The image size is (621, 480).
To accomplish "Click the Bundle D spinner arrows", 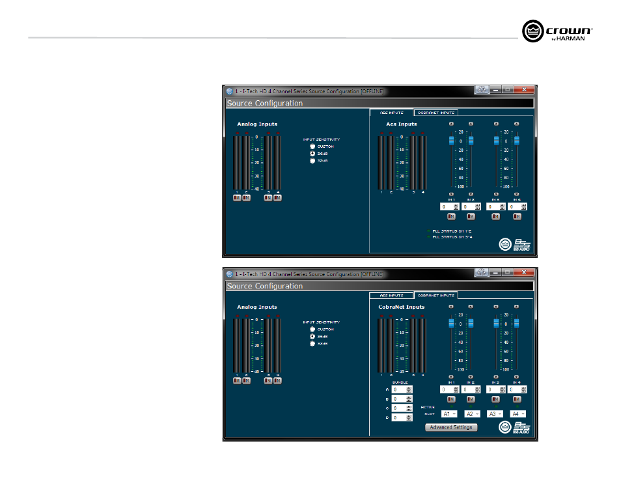I will [x=409, y=417].
